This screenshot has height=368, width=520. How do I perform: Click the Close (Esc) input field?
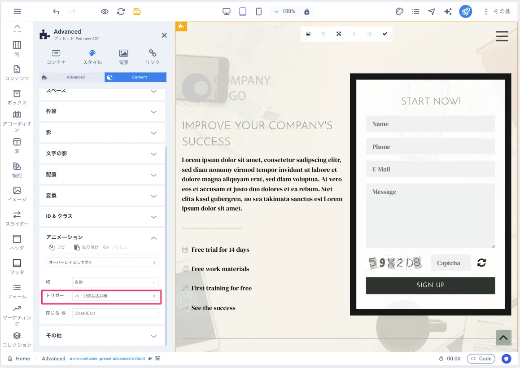(115, 313)
